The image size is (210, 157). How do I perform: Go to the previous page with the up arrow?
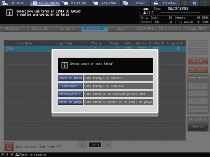(x=82, y=145)
